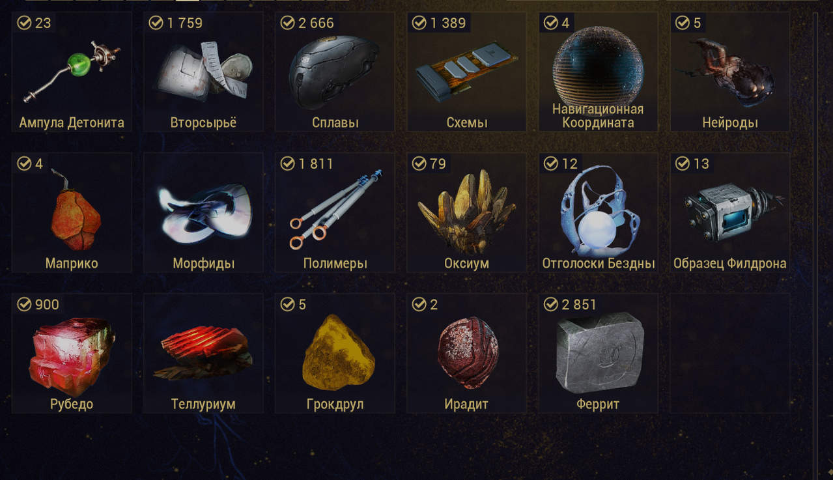Click the empty inventory slot after Феррит
833x480 pixels.
729,353
